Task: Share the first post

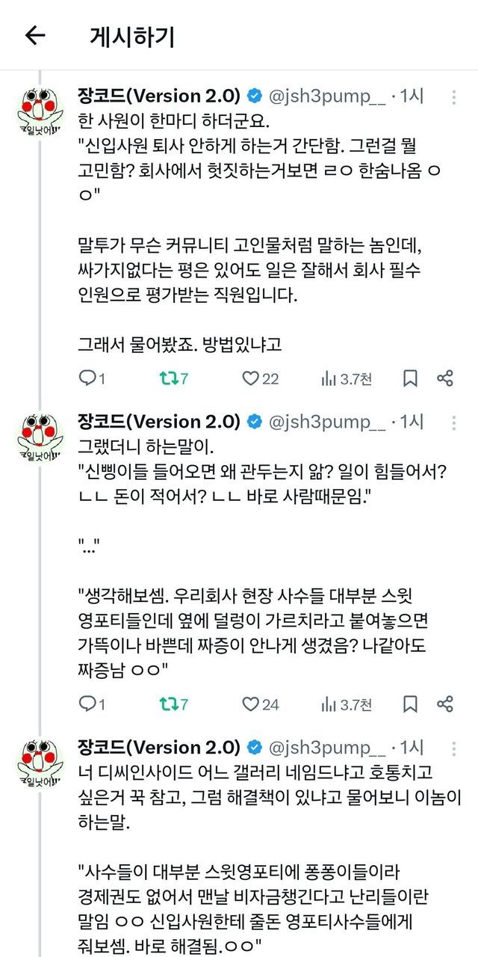Action: [445, 379]
